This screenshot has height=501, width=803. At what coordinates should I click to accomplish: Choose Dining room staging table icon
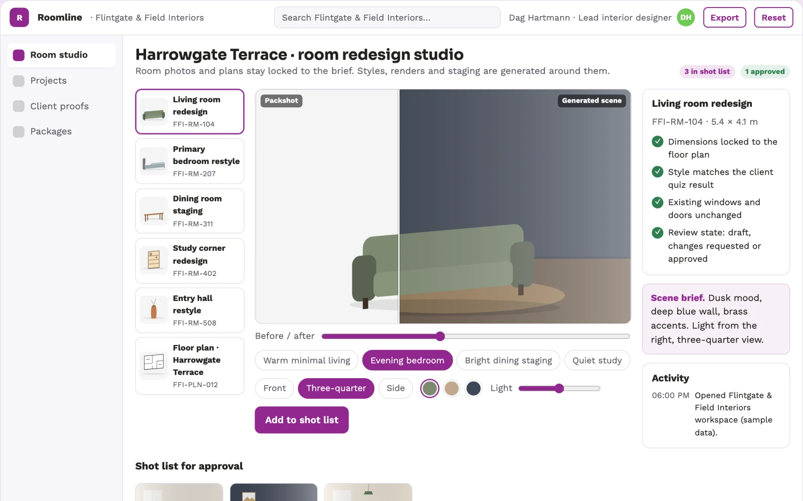154,211
